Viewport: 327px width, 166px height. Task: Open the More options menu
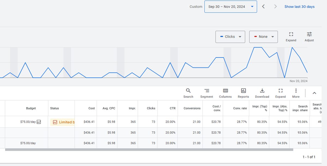coord(296,93)
